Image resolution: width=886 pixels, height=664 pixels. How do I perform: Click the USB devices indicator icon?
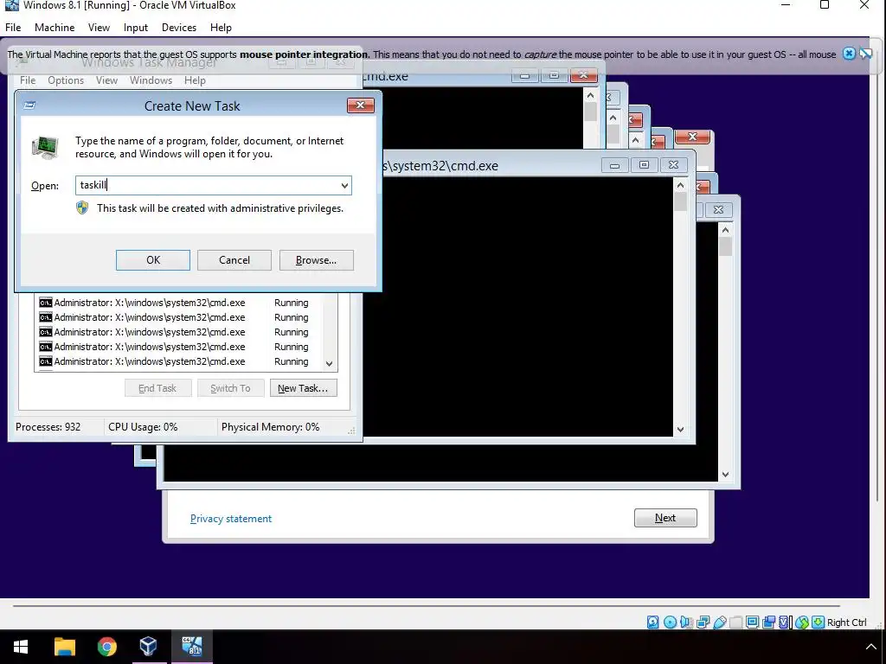click(720, 622)
